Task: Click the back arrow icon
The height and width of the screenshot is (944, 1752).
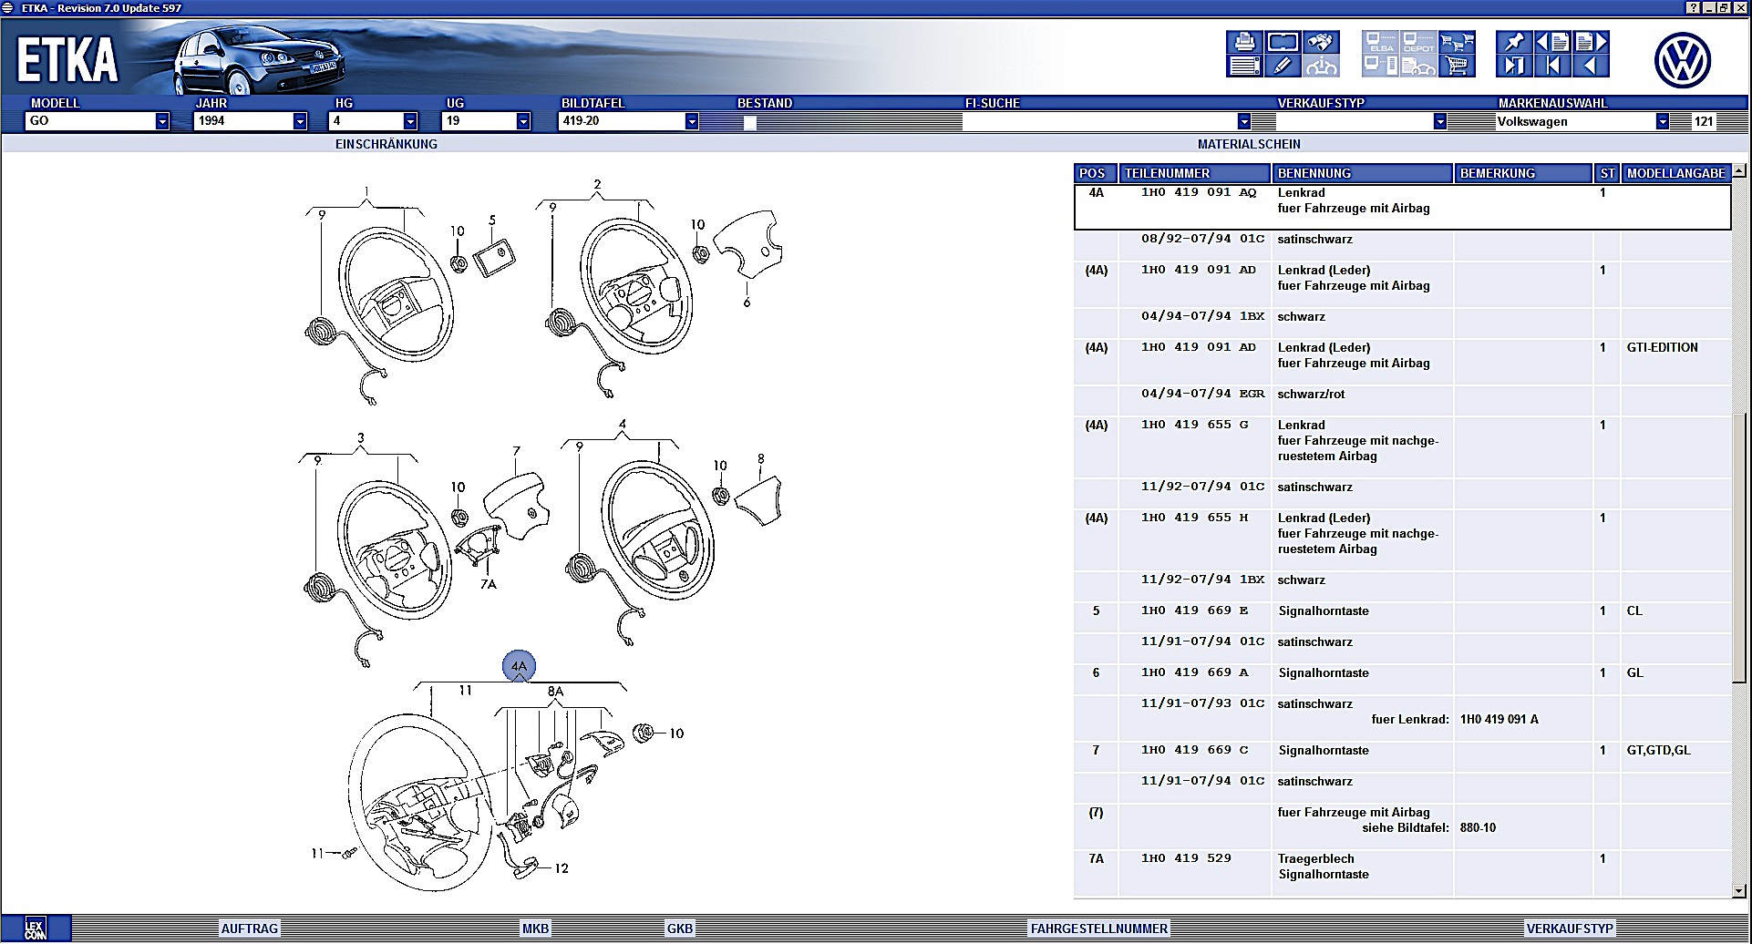Action: pyautogui.click(x=1591, y=66)
